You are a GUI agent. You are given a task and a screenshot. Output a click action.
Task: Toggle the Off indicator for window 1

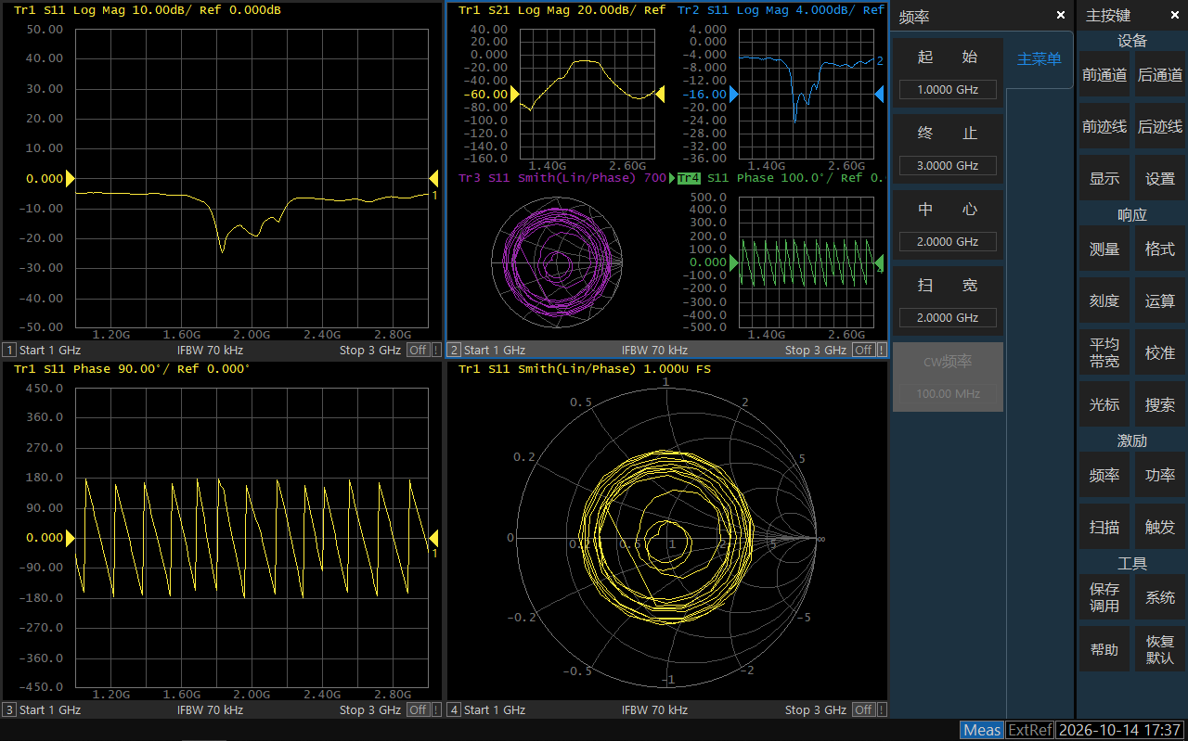coord(418,350)
